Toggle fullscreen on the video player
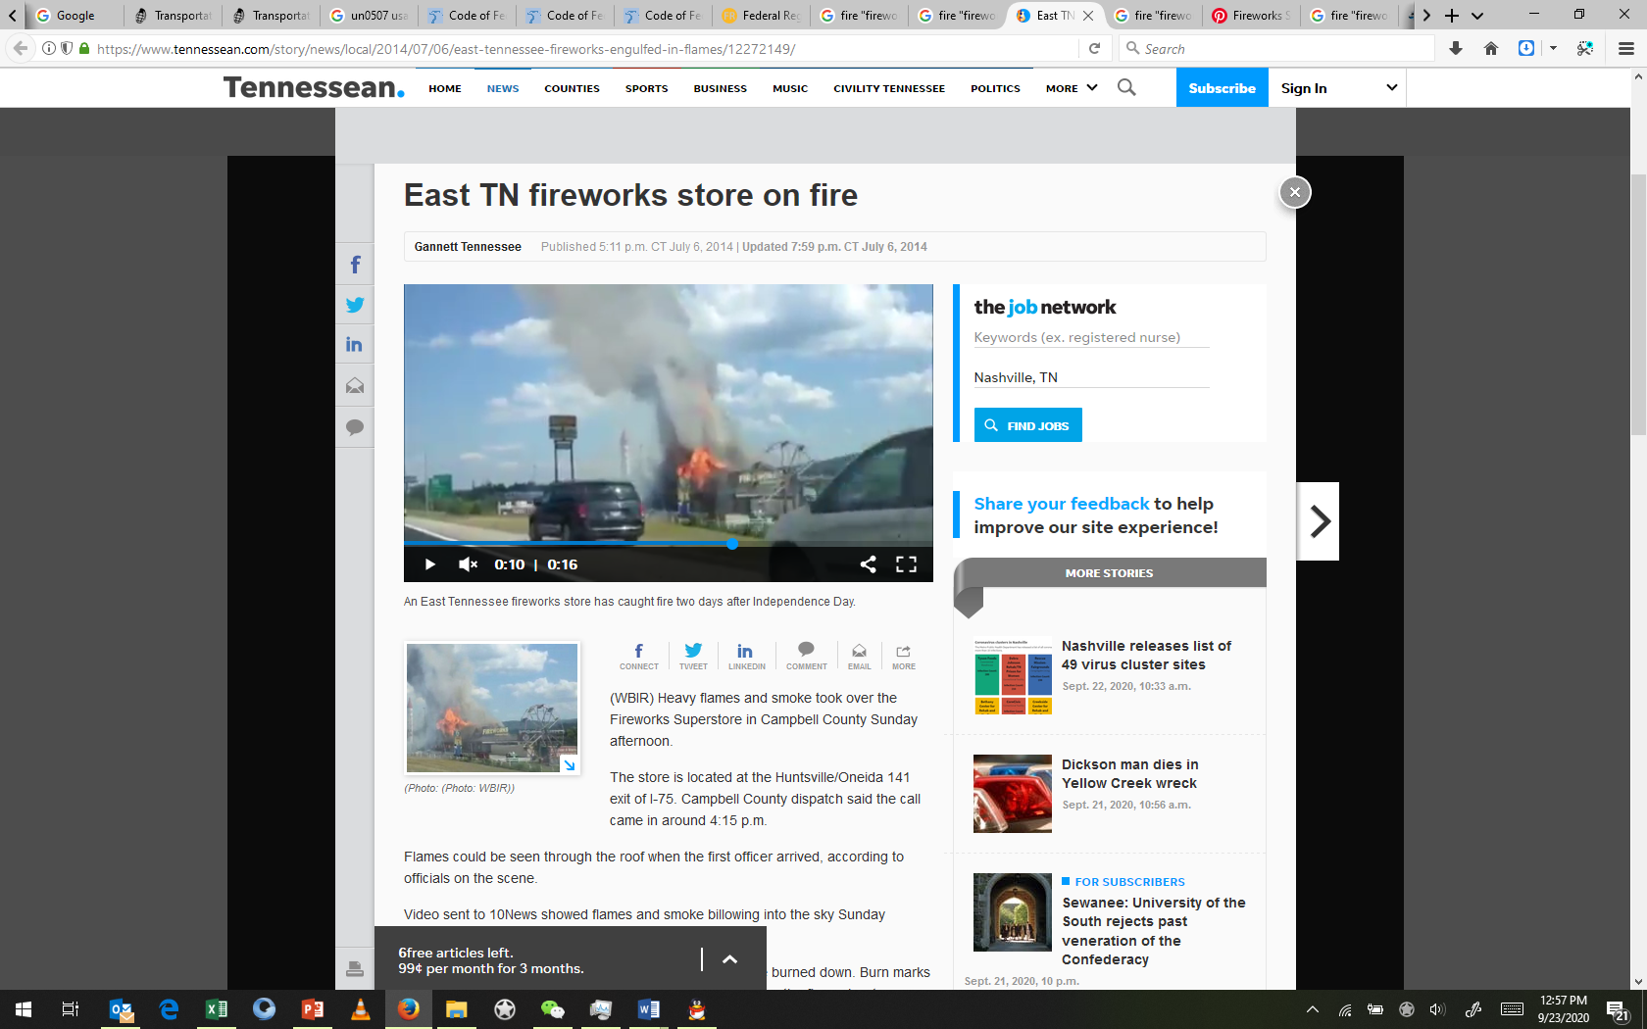This screenshot has width=1647, height=1029. coord(906,564)
